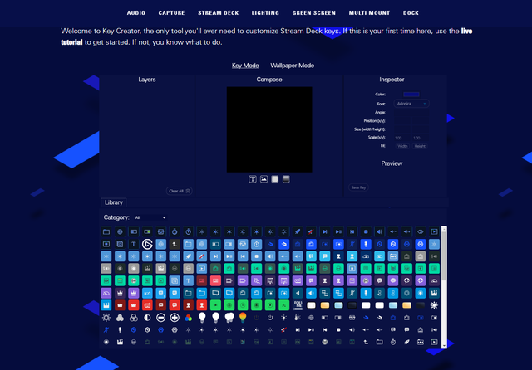Select the half-filled contrast circle icon
The width and height of the screenshot is (532, 370).
click(147, 318)
